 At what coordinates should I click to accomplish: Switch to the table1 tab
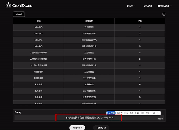click(x=19, y=14)
